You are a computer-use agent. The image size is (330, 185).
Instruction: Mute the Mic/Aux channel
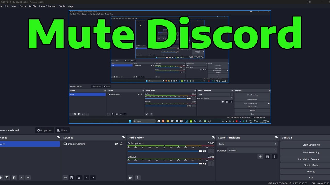click(x=204, y=164)
